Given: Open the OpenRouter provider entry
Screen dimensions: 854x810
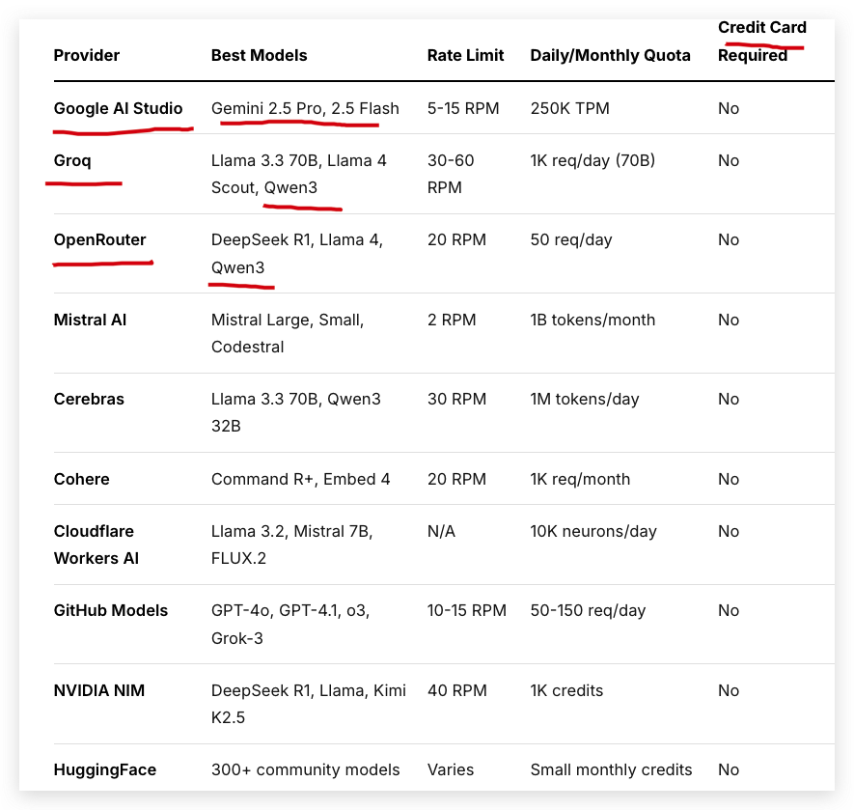Looking at the screenshot, I should point(99,239).
